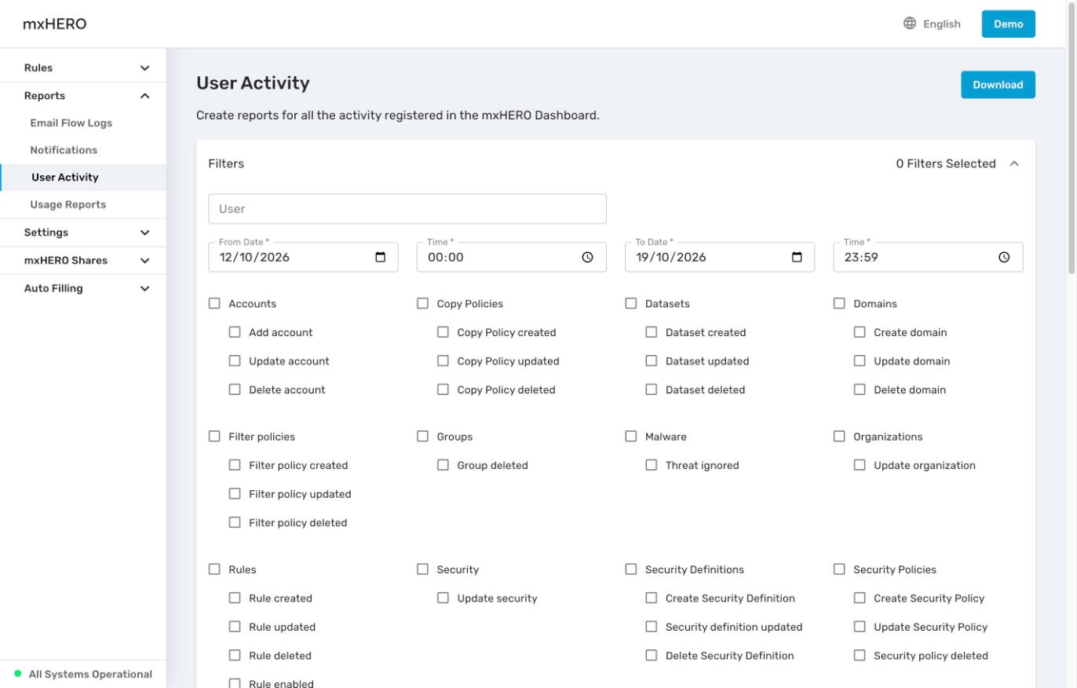Tick the Add account checkbox
The image size is (1077, 688).
pyautogui.click(x=235, y=332)
